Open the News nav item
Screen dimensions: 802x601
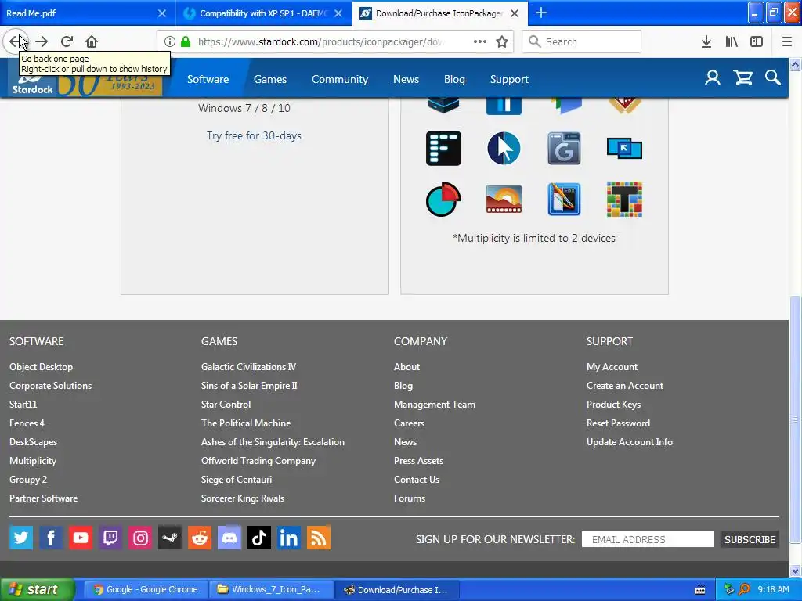tap(406, 79)
